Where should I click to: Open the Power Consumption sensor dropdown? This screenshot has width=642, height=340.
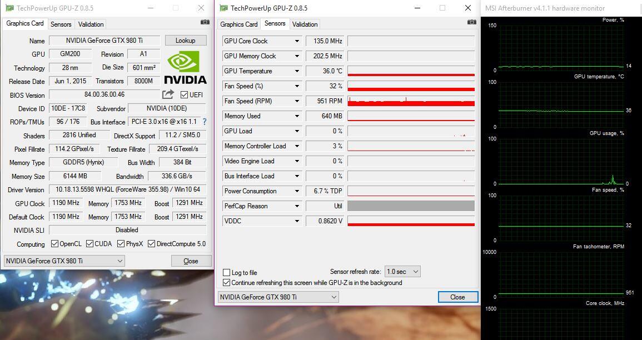click(x=297, y=191)
